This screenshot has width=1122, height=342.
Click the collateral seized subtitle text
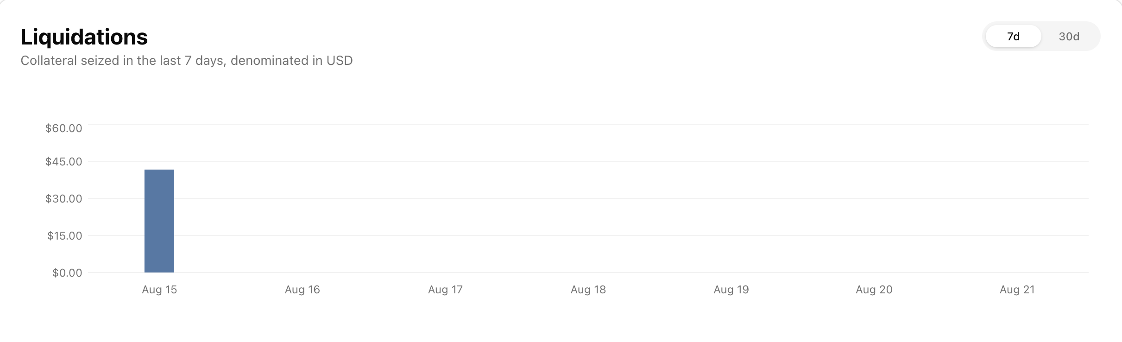(186, 61)
